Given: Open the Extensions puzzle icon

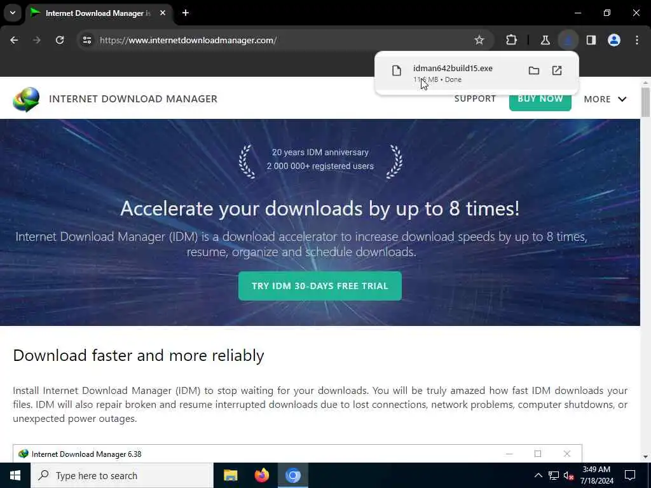Looking at the screenshot, I should 512,40.
